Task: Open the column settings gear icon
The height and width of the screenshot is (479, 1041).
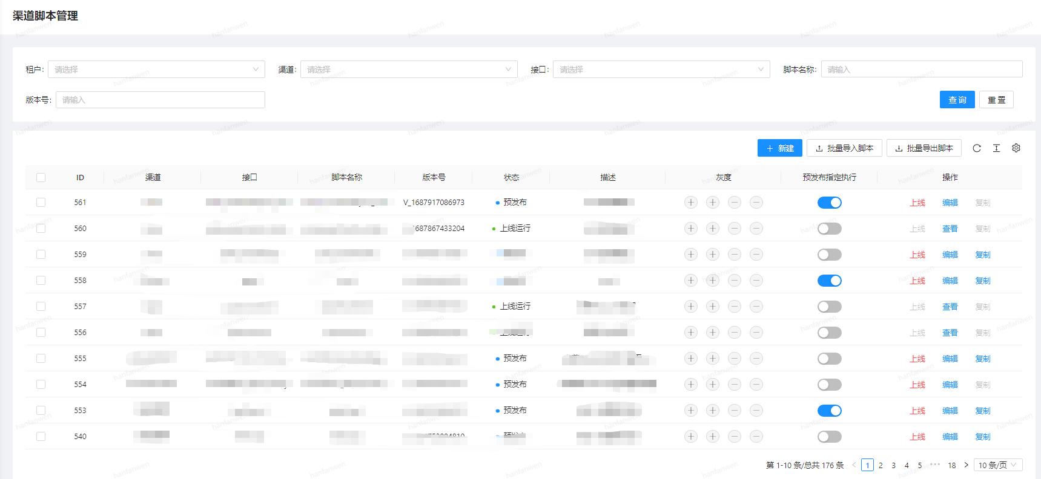Action: (x=1016, y=148)
